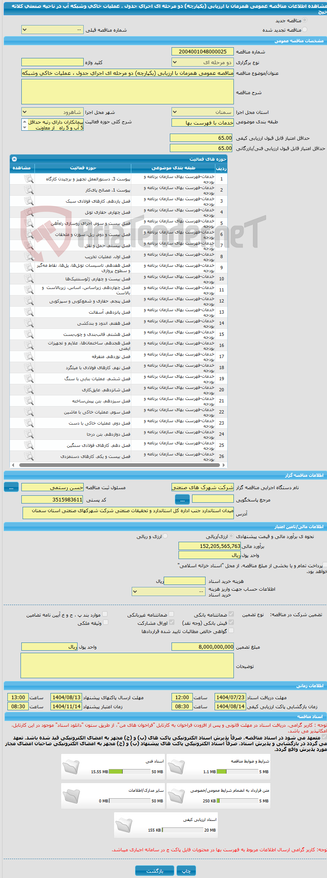Screen dimensions: 327x878
Task: Click ellipsis button next to مسئول ثبت مناقصه
Action: pos(11,487)
